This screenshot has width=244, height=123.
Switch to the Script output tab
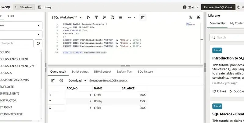click(80, 71)
